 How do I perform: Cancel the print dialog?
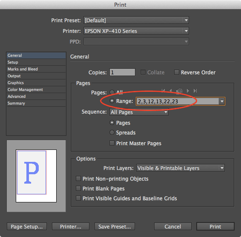173,226
